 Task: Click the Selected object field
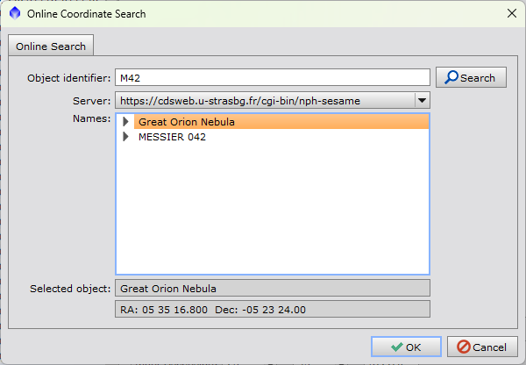272,288
